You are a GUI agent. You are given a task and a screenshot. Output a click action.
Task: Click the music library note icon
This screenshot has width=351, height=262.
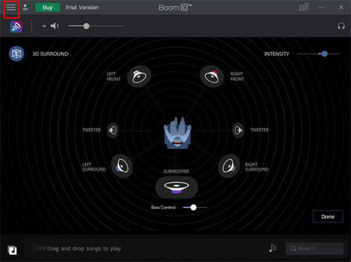(x=12, y=250)
